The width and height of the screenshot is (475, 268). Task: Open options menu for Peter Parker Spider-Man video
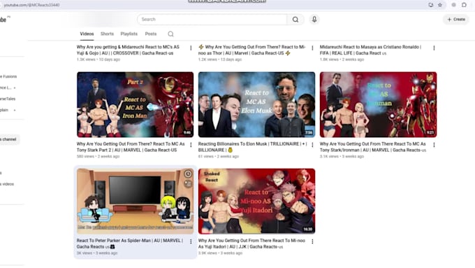click(x=191, y=241)
